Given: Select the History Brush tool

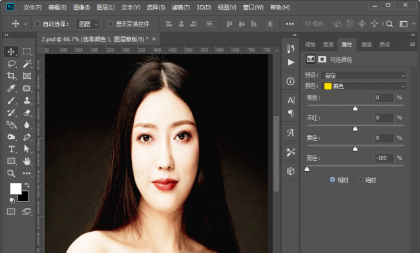Looking at the screenshot, I should (x=11, y=112).
